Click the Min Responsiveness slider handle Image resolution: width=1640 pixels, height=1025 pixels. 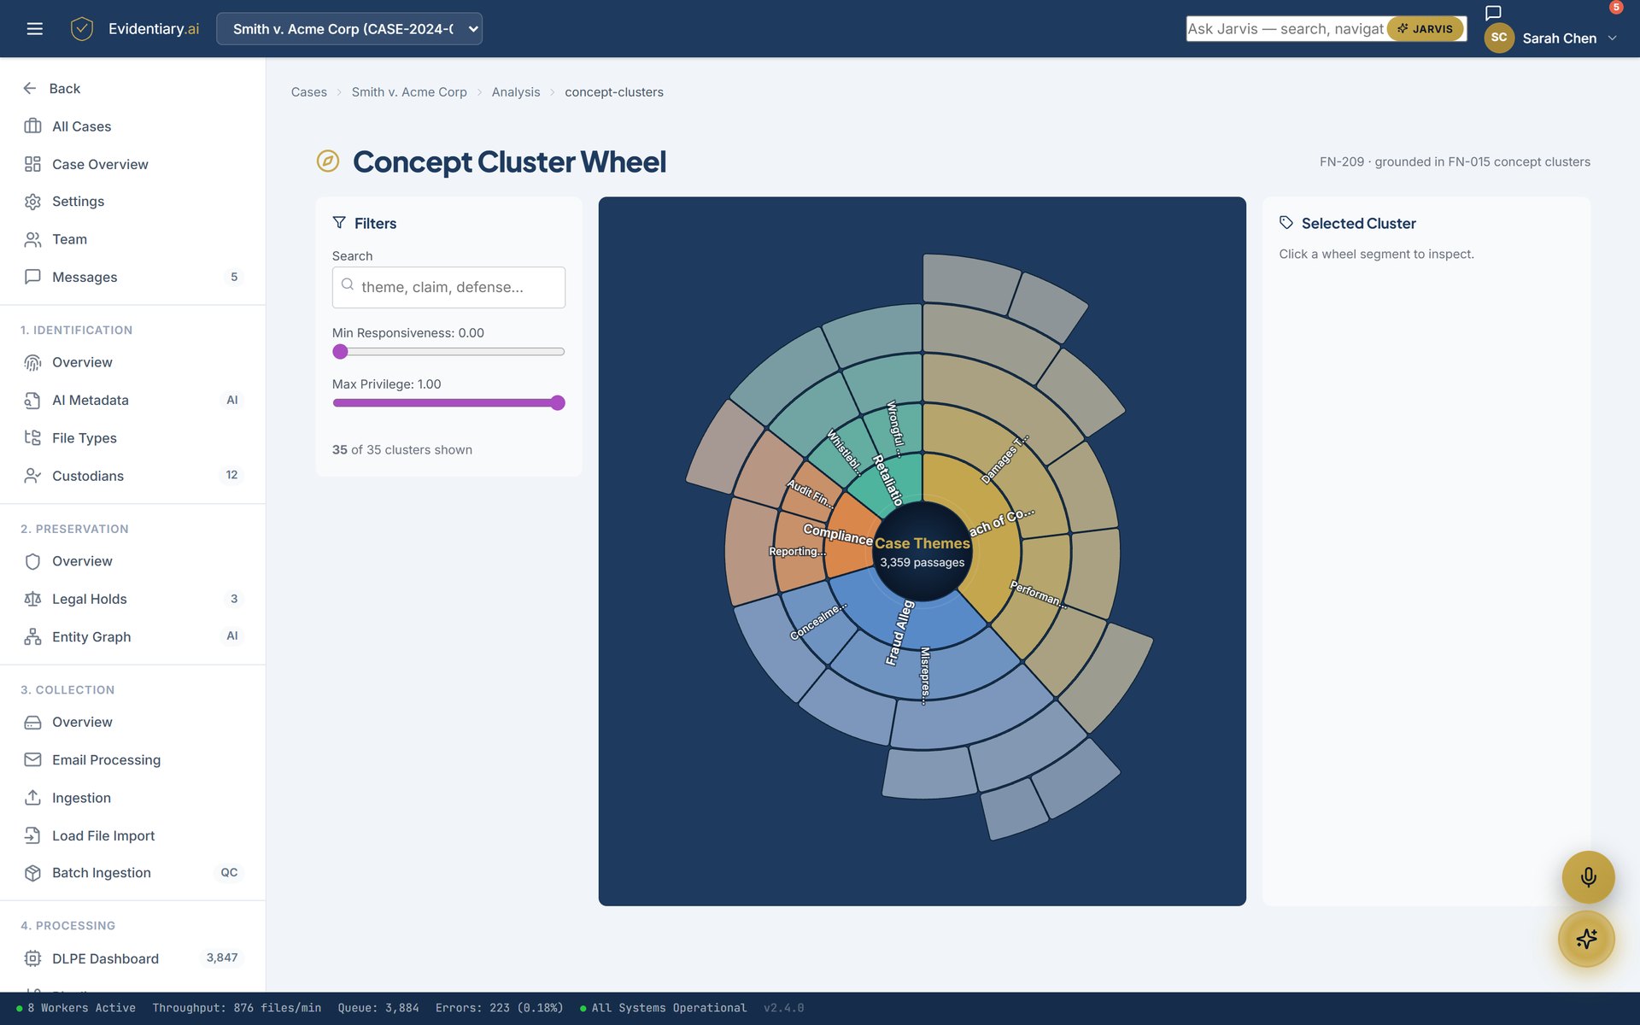pyautogui.click(x=340, y=352)
